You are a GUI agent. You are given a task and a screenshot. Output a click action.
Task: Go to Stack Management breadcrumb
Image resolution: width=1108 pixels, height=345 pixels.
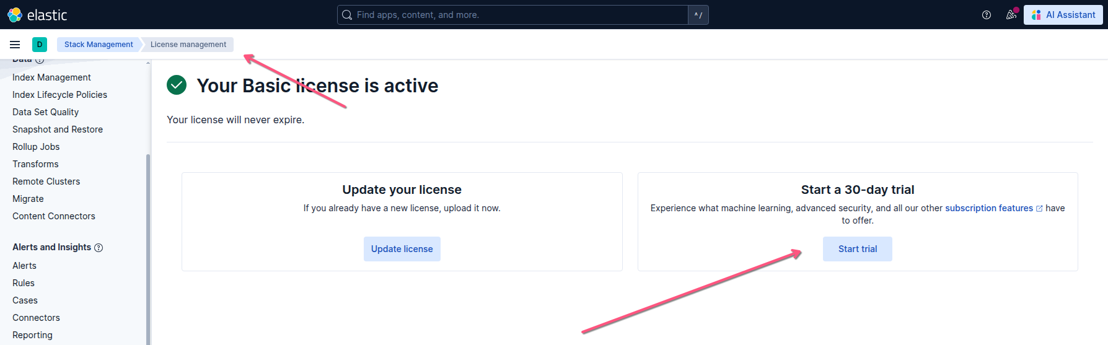99,45
